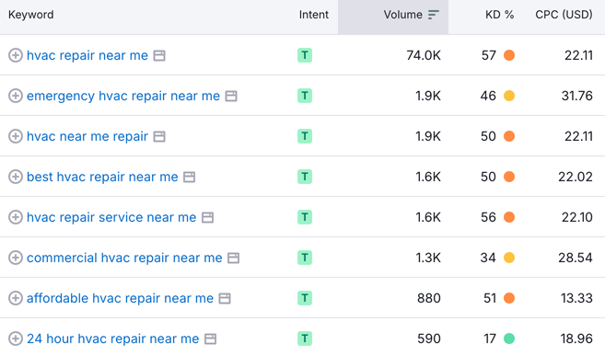This screenshot has height=356, width=605.
Task: Click the 22.10 CPC value
Action: [576, 217]
